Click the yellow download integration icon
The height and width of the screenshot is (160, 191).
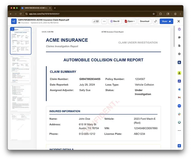pos(179,73)
